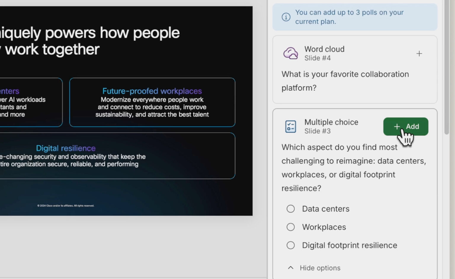Select the Workplaces radio option

[x=291, y=227]
